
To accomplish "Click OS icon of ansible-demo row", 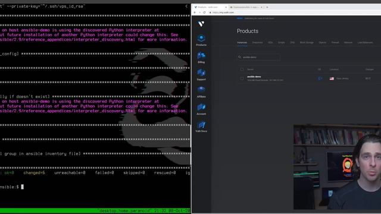I will pos(320,78).
